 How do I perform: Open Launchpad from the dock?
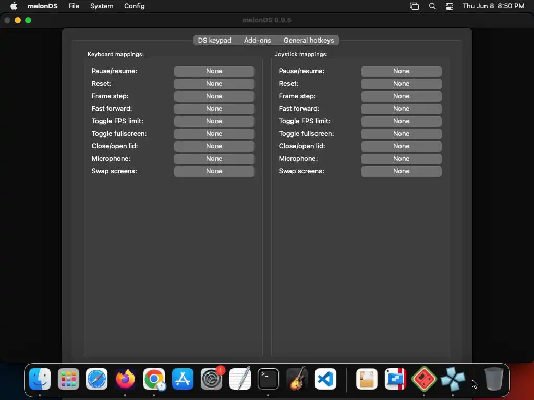click(x=68, y=379)
